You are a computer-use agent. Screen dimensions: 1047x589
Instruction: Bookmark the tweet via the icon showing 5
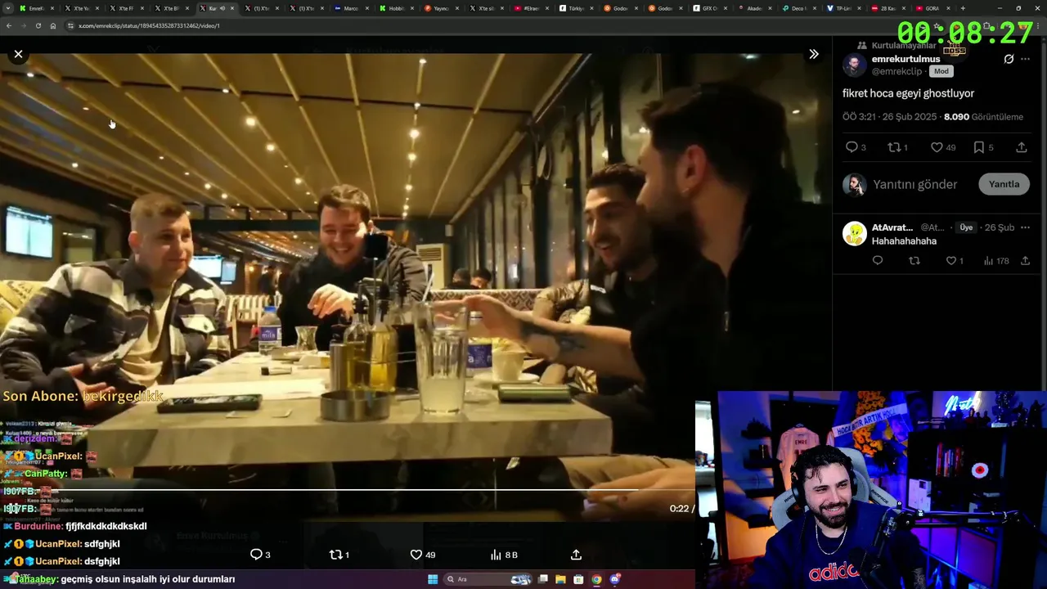click(x=983, y=147)
